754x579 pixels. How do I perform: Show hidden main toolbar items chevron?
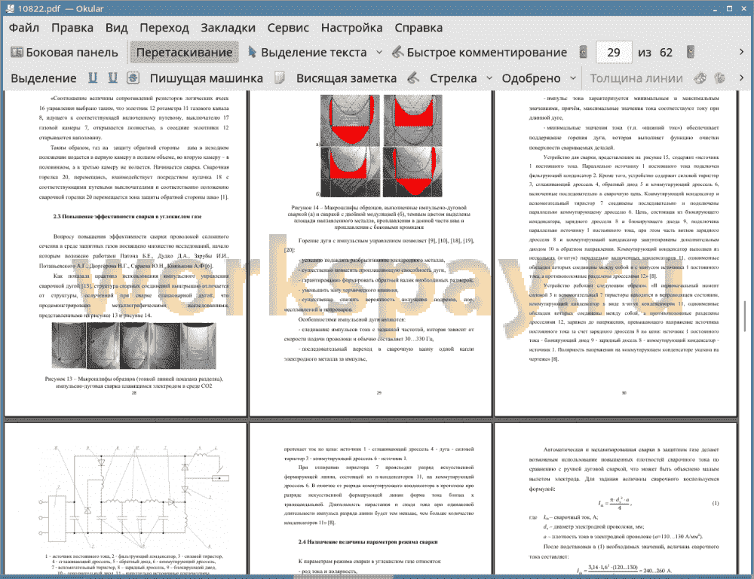[x=741, y=52]
